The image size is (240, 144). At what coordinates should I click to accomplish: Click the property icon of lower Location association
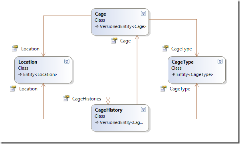tap(13, 88)
